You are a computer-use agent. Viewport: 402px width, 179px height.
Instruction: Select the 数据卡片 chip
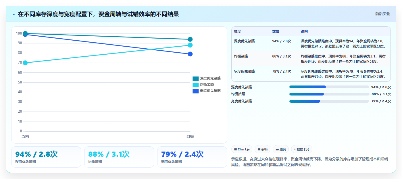(302, 149)
